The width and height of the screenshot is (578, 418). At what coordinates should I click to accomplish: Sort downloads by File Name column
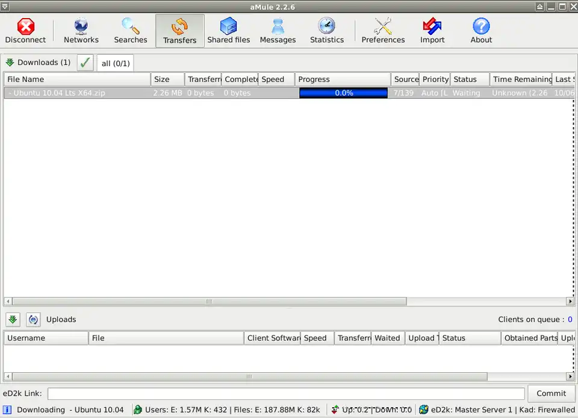77,80
